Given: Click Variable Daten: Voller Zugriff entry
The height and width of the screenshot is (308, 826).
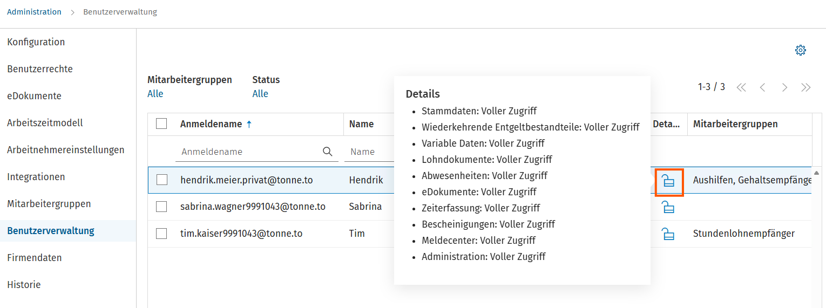Looking at the screenshot, I should [x=483, y=143].
